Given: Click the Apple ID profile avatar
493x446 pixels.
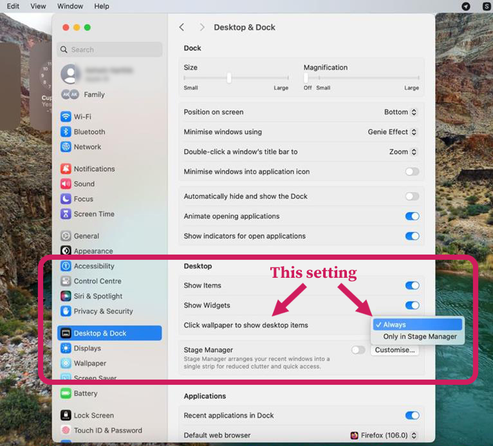Looking at the screenshot, I should [x=70, y=74].
